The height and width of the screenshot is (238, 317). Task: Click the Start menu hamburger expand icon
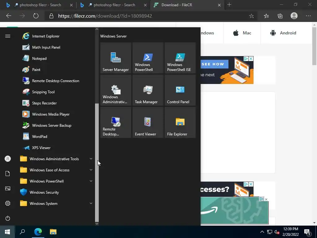pyautogui.click(x=8, y=36)
